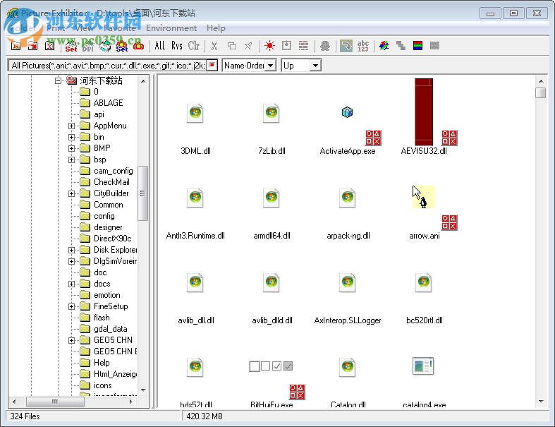
Task: Click the red marker on ActivateApp.exe
Action: [373, 138]
